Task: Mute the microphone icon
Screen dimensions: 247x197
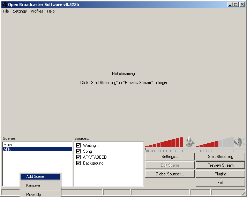Action: 190,142
